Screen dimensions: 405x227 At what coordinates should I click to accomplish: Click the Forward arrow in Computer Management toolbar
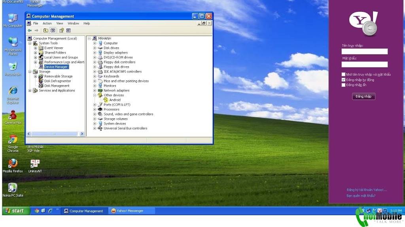tap(36, 31)
